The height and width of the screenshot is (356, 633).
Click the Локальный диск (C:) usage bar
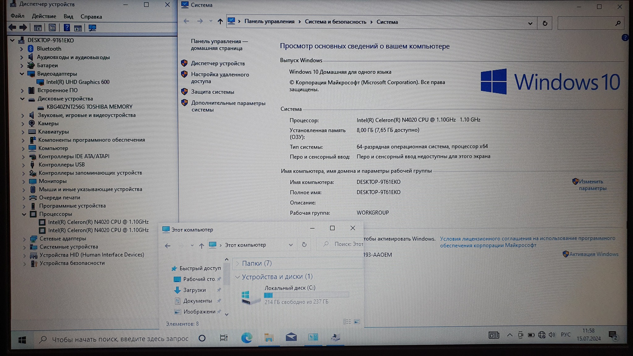(x=306, y=295)
